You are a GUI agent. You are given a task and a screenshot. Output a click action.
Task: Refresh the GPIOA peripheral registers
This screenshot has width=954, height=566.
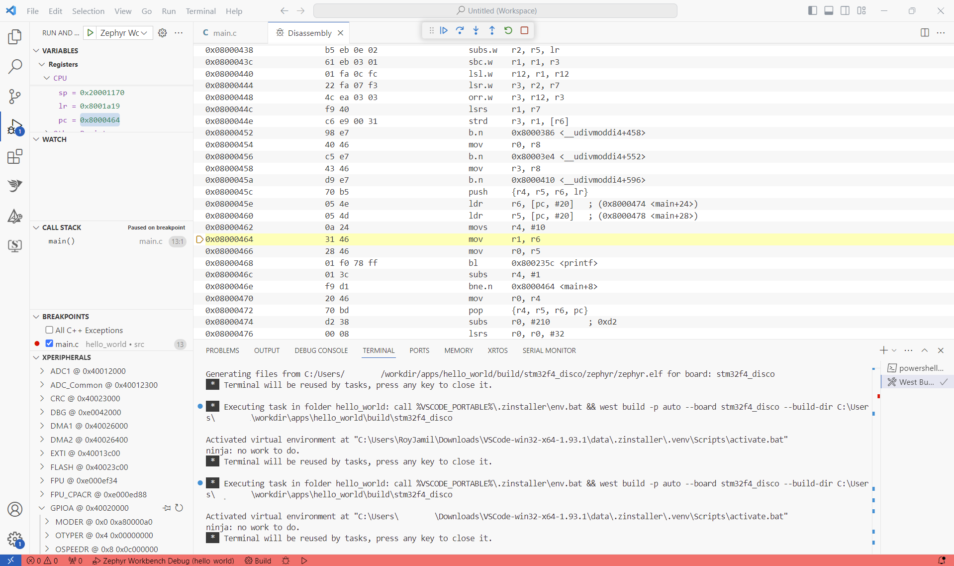pos(179,508)
